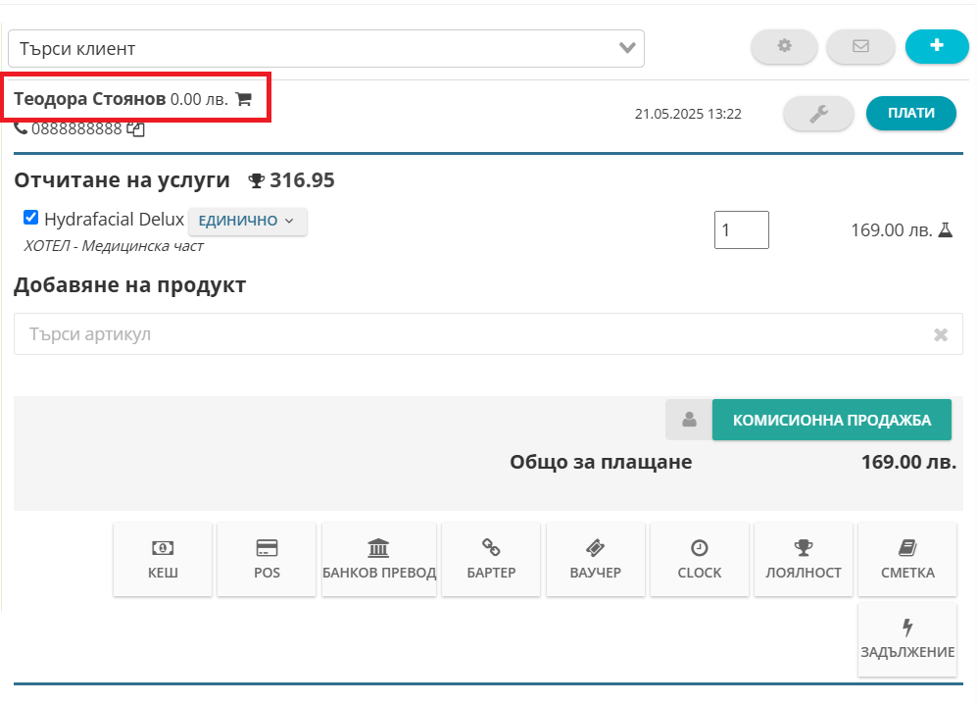Click the flask icon next to 169.00 лв.

click(946, 230)
